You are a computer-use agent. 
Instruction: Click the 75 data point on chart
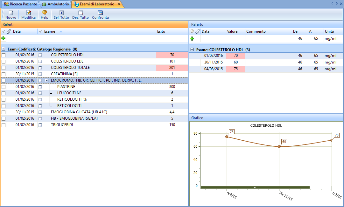[x=227, y=137]
